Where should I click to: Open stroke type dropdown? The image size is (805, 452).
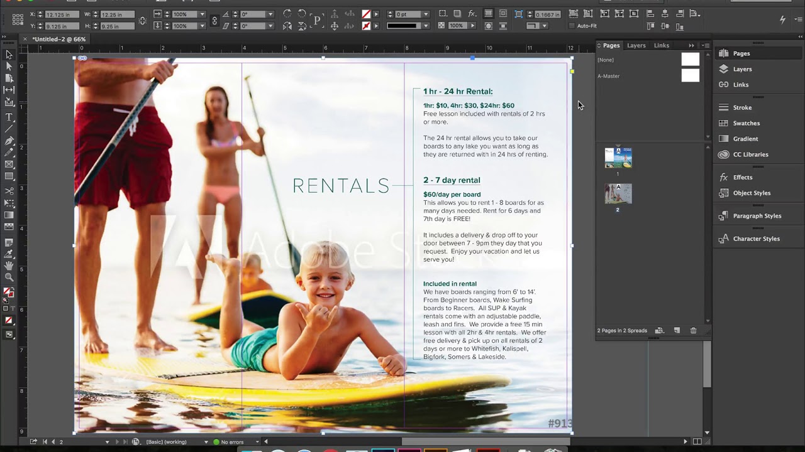426,26
